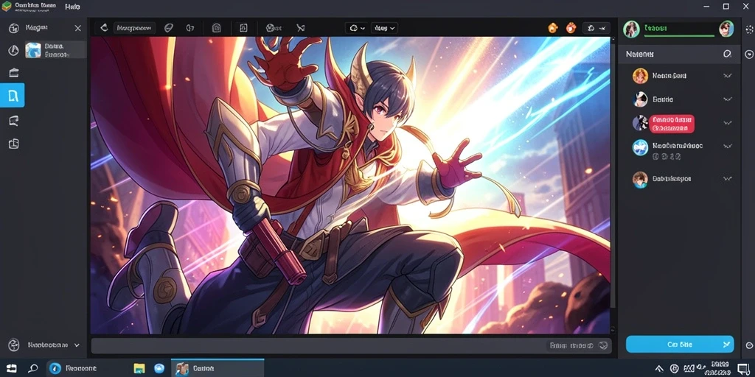Click the red alarm-style badge icon above the artwork

click(x=571, y=28)
